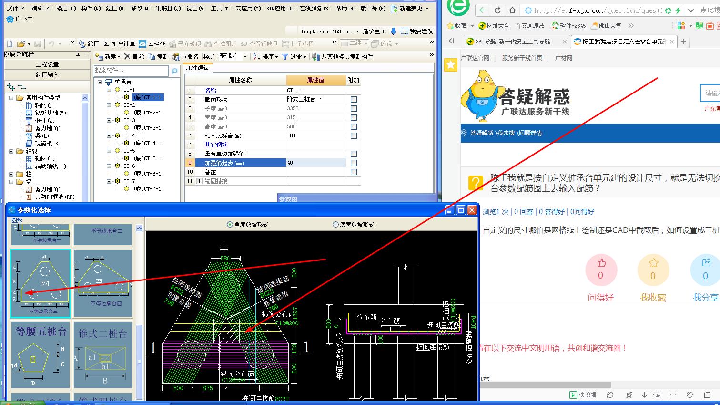
Task: Click browser back arrow
Action: click(483, 10)
